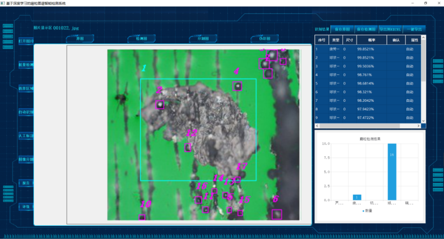Export results with 导出到EXCEL button
Image resolution: width=444 pixels, height=239 pixels.
(390, 29)
